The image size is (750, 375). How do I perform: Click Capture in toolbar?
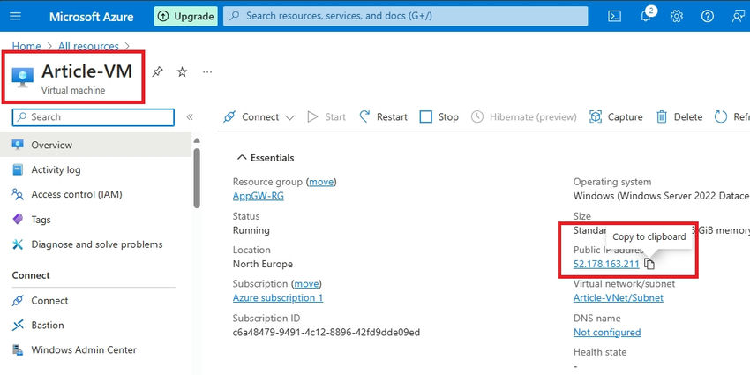(x=616, y=117)
